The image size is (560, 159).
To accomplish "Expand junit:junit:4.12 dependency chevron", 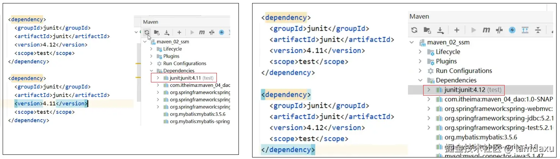I will [x=429, y=90].
